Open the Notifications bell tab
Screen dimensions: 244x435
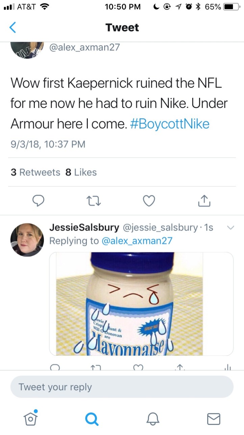[x=152, y=419]
